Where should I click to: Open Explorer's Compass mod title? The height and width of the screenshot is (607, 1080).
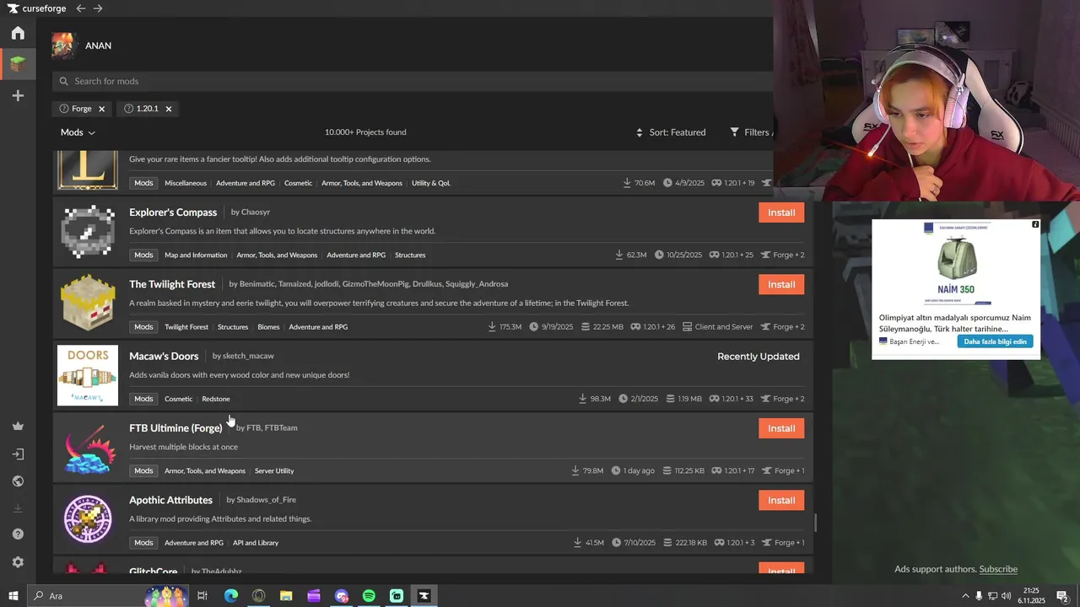click(x=173, y=212)
